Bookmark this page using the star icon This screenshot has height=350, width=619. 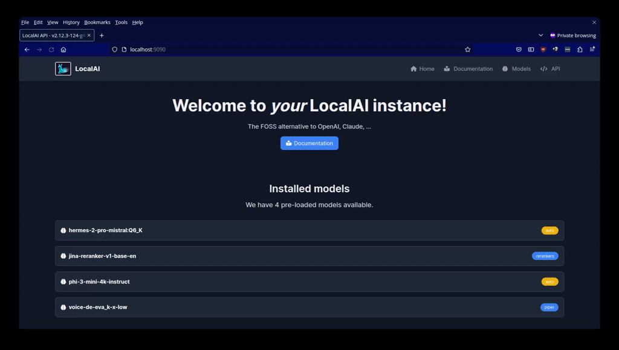pos(468,49)
